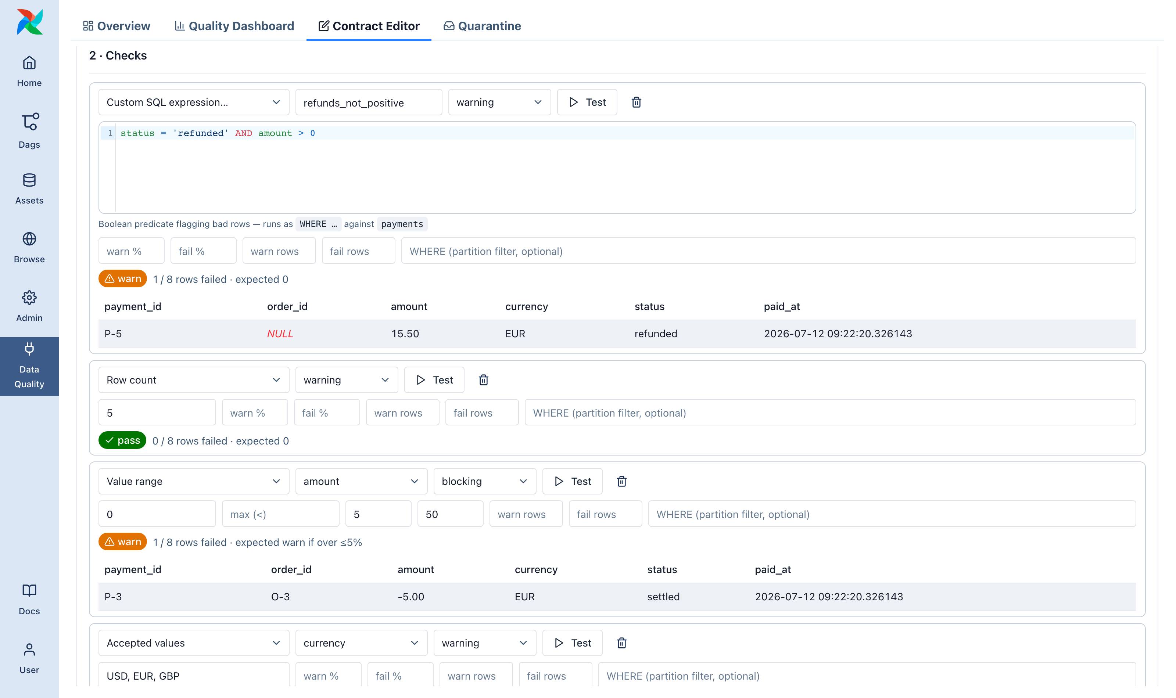Image resolution: width=1176 pixels, height=698 pixels.
Task: Select the P-3 failed row
Action: coord(617,596)
